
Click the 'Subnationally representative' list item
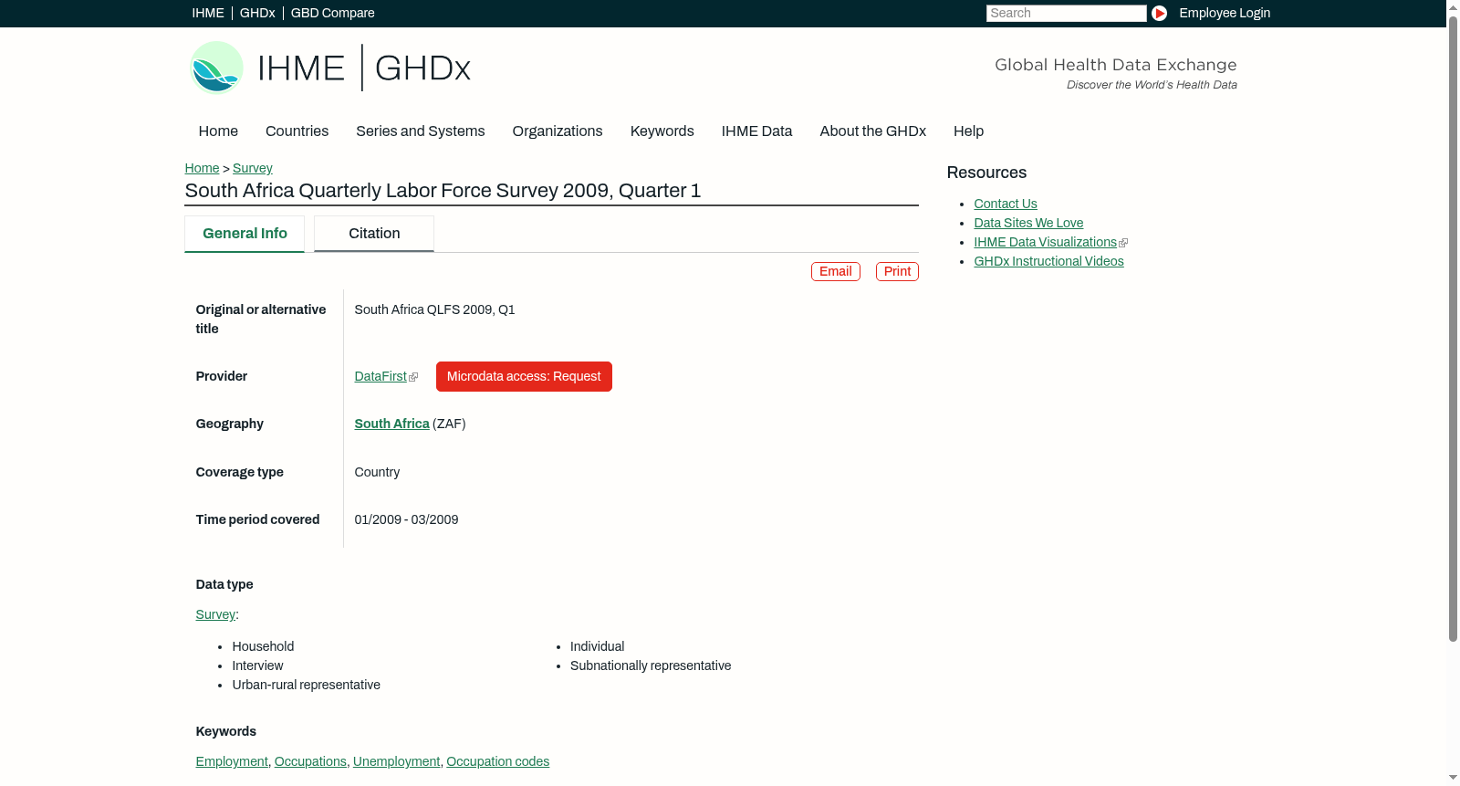(x=651, y=665)
